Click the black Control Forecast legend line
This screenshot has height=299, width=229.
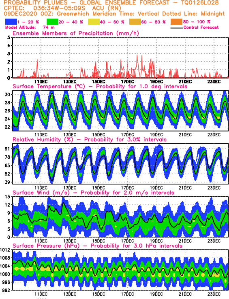point(176,28)
